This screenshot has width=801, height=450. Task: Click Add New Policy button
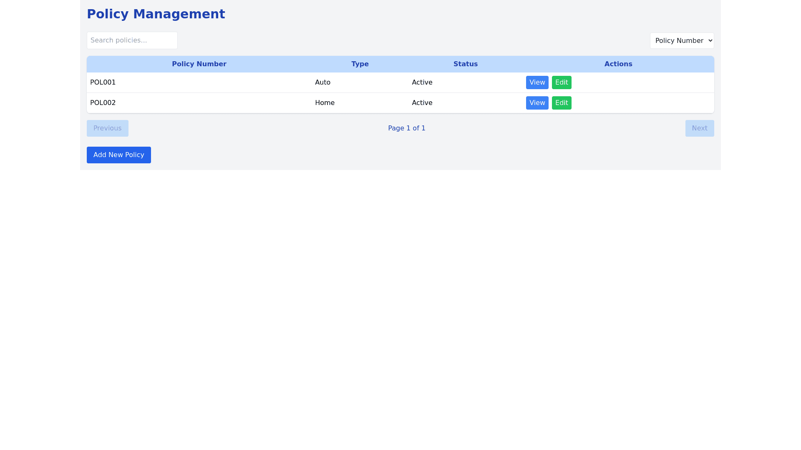coord(118,155)
